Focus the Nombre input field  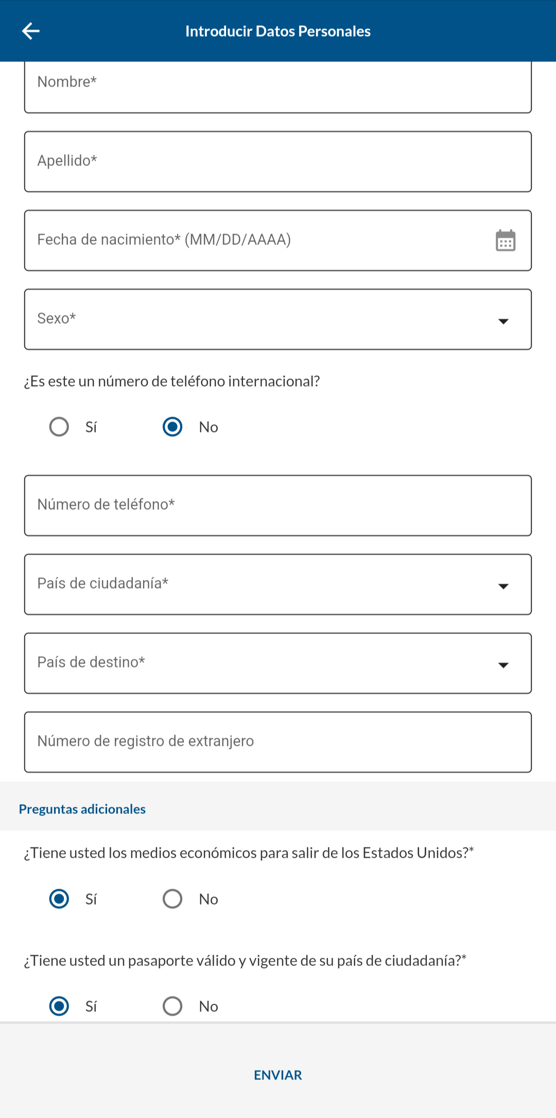(x=278, y=85)
